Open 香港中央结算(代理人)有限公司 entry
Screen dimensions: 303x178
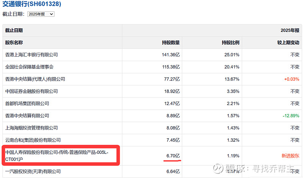35,79
